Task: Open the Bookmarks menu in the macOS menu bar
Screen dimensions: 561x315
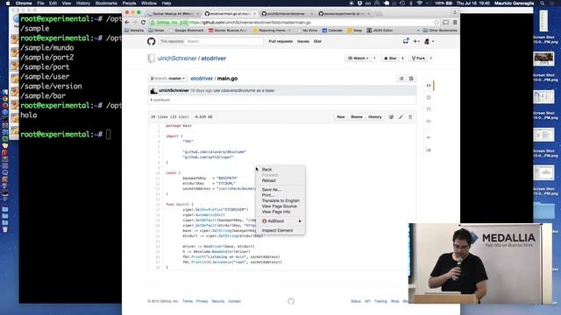Action: tap(106, 3)
